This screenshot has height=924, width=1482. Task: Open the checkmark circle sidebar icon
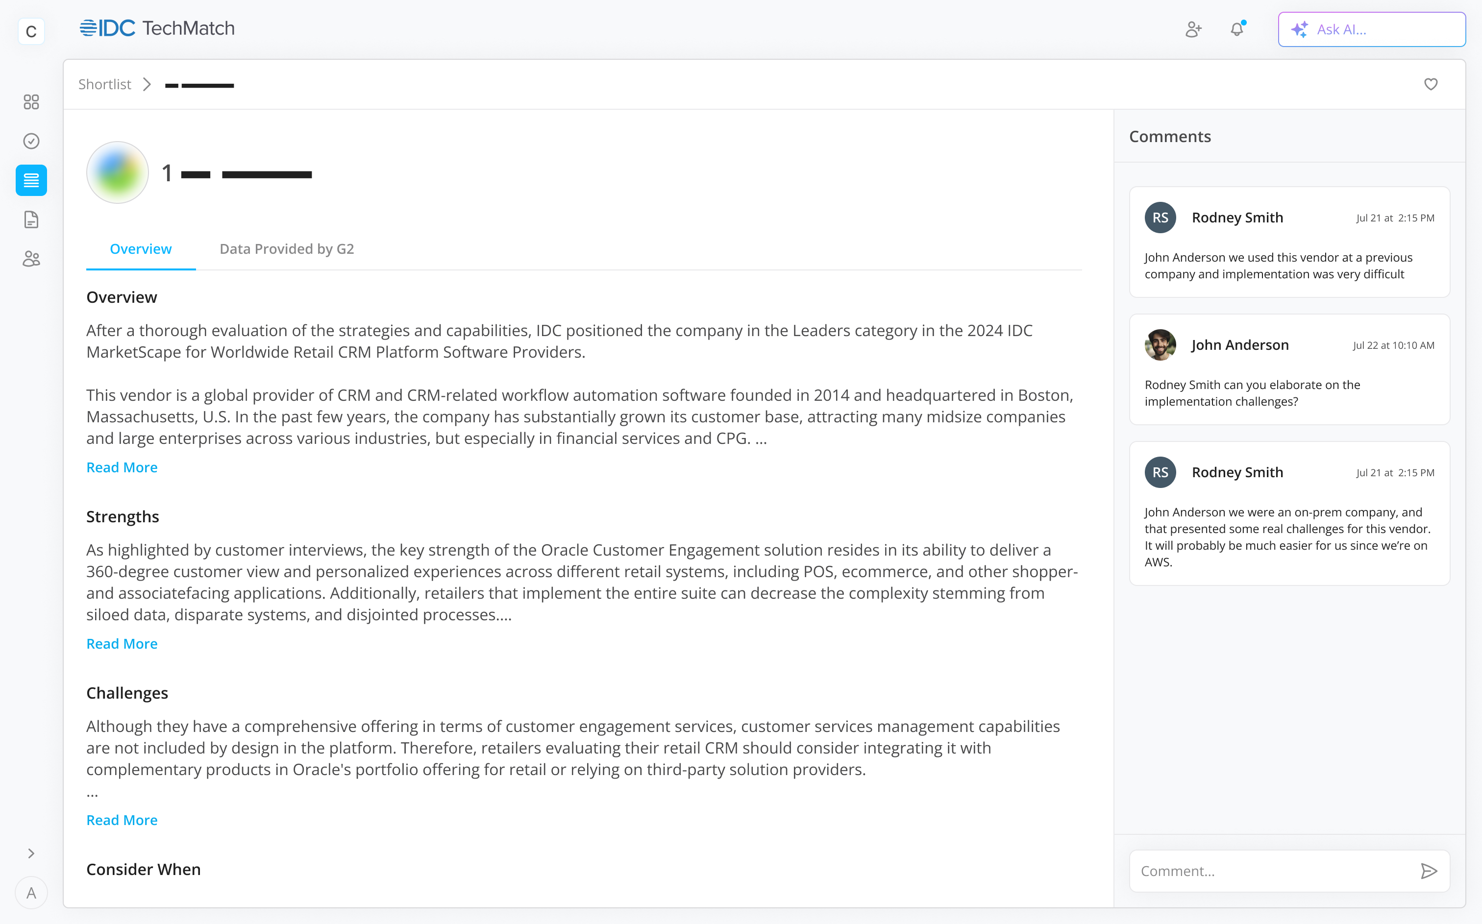pyautogui.click(x=31, y=141)
